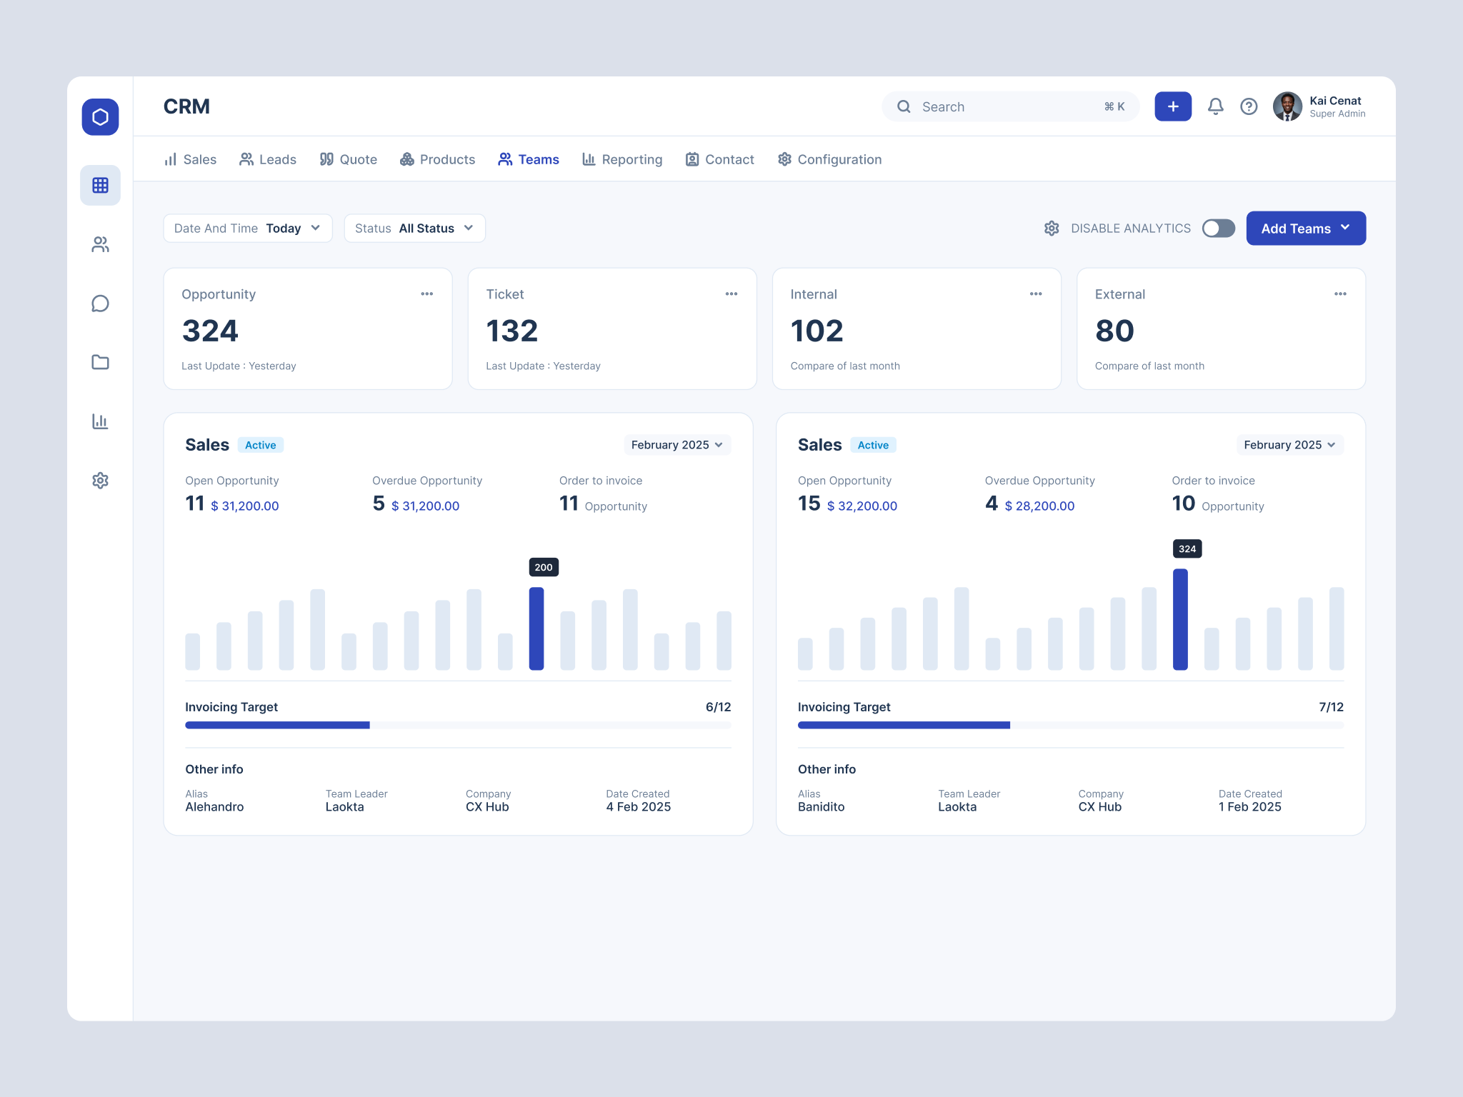The image size is (1463, 1097).
Task: Click the Kai Cenat profile avatar
Action: pyautogui.click(x=1287, y=106)
